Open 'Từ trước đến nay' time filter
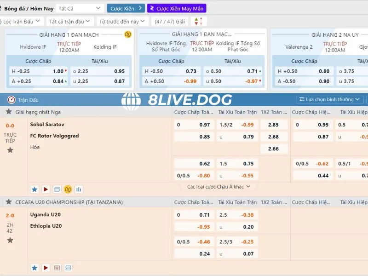 click(x=122, y=21)
